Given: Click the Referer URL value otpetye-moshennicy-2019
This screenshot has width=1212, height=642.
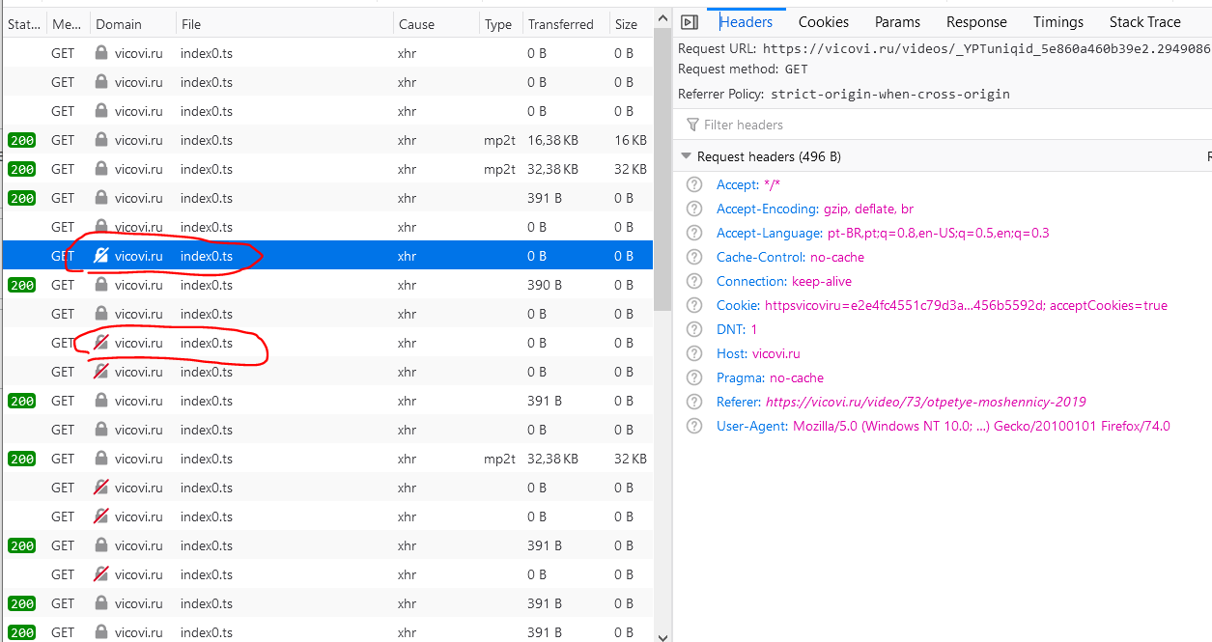Looking at the screenshot, I should pyautogui.click(x=926, y=402).
